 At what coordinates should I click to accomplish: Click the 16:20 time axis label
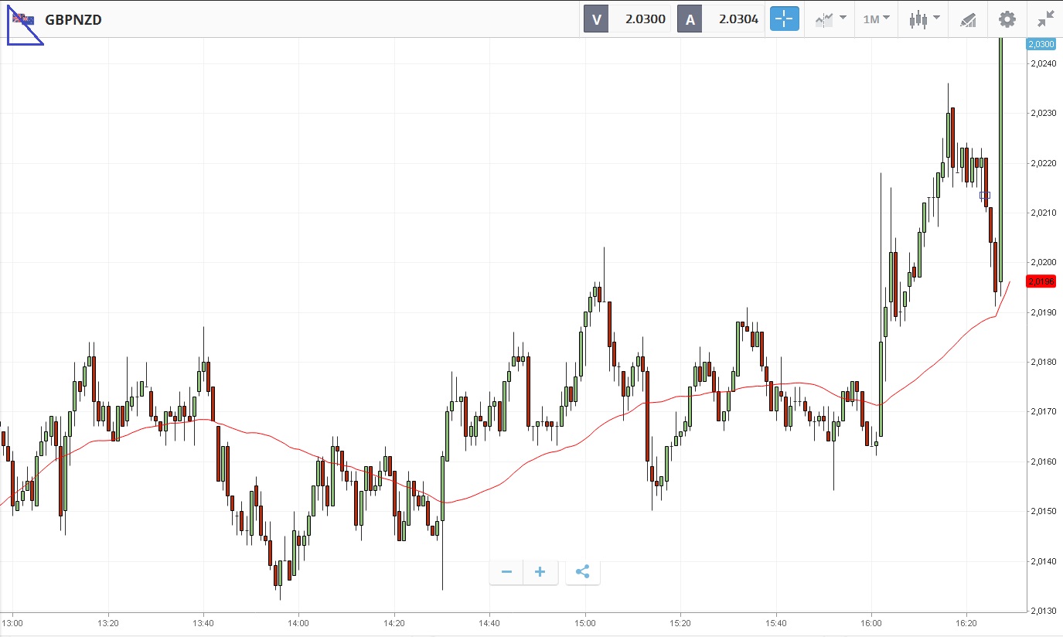[x=966, y=622]
